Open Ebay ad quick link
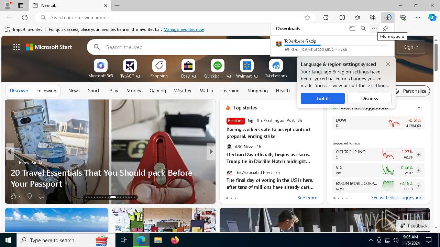The image size is (440, 247). tap(188, 69)
